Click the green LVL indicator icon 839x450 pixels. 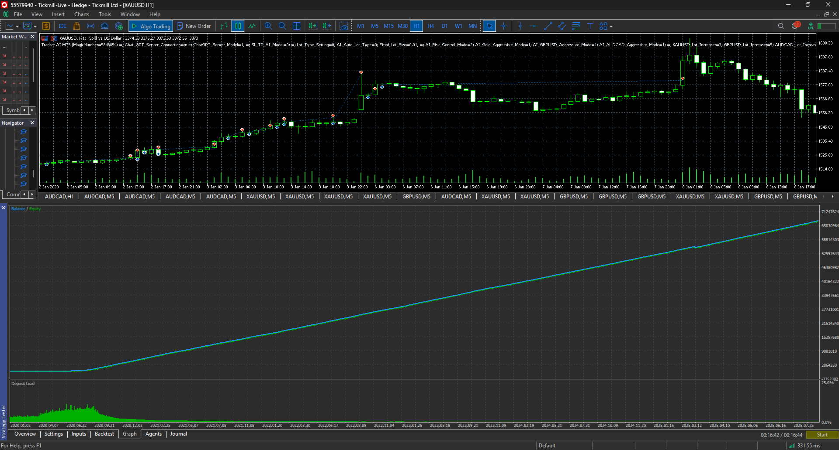coord(811,26)
